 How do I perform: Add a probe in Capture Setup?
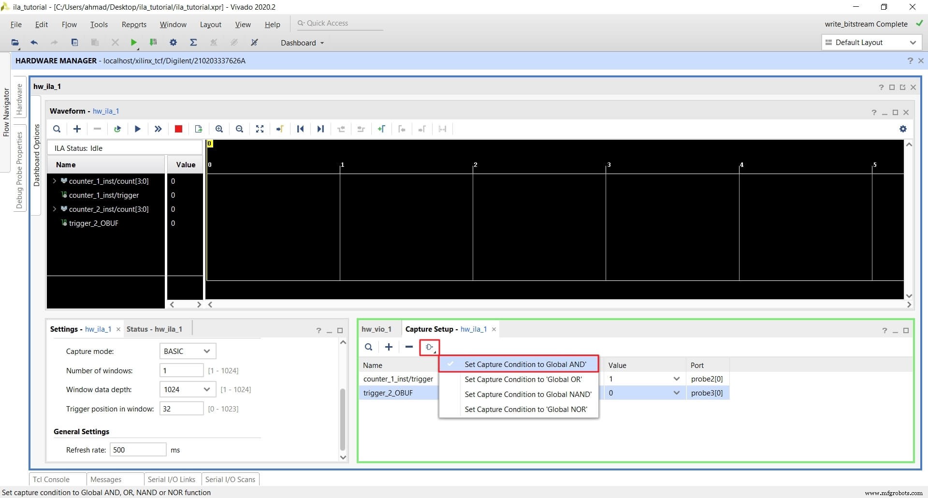pos(389,347)
